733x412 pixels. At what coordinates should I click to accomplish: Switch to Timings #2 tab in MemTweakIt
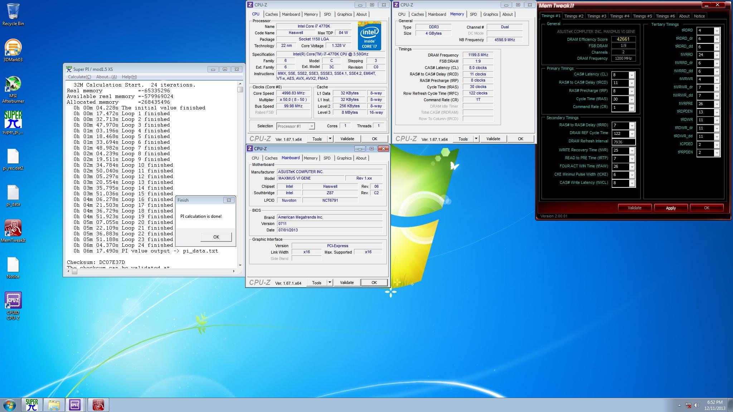[574, 16]
